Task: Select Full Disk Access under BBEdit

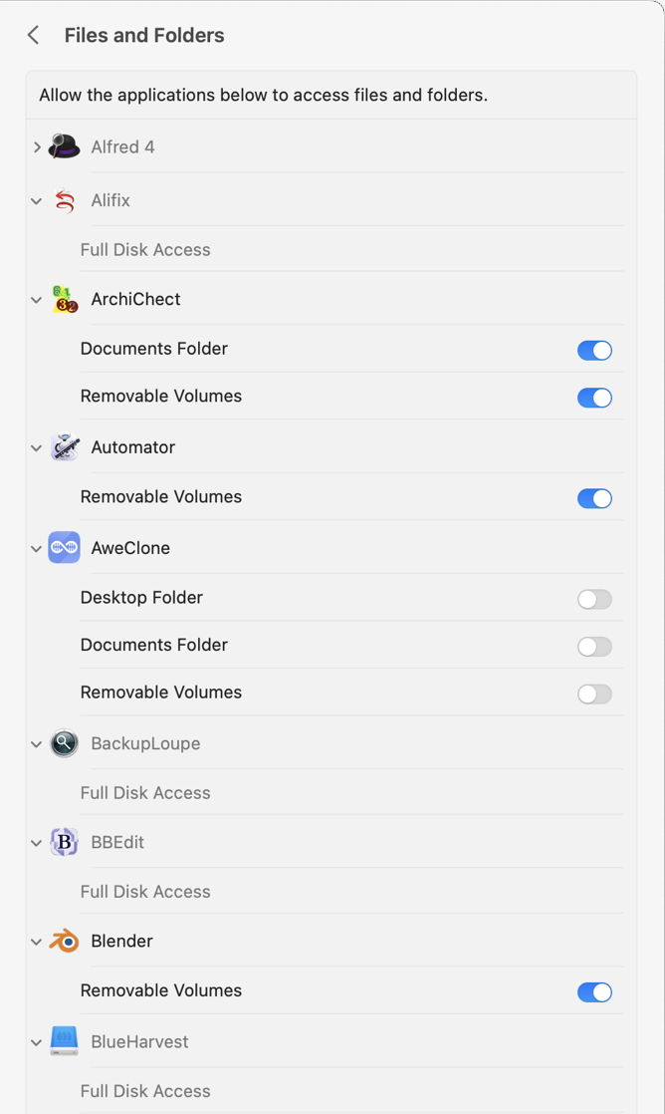Action: 145,892
